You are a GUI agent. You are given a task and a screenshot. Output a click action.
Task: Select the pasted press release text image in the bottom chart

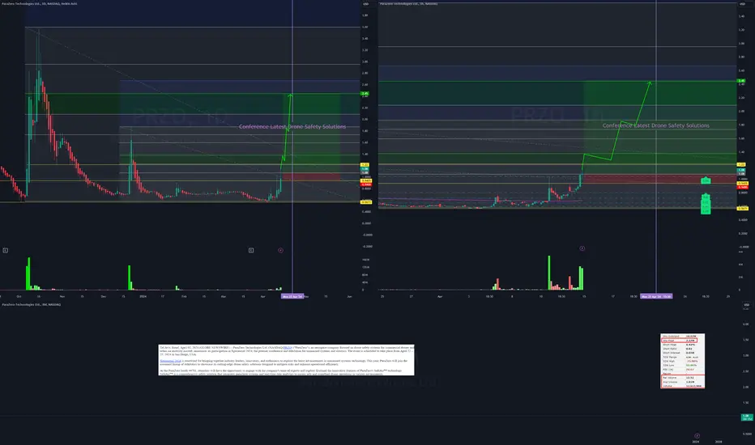287,360
